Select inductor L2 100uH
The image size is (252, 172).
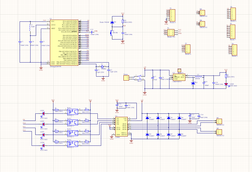(198, 77)
